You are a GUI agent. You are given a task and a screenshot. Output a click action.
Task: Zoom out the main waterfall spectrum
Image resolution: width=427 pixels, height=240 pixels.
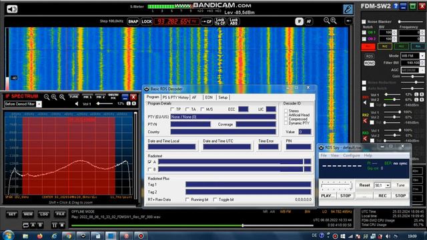[326, 21]
